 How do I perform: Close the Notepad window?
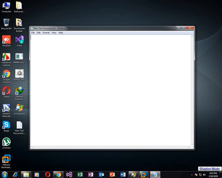pyautogui.click(x=190, y=28)
